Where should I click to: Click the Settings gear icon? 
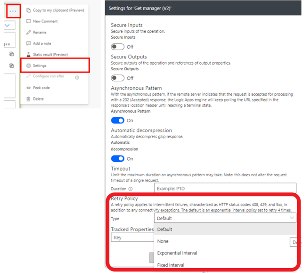28,66
